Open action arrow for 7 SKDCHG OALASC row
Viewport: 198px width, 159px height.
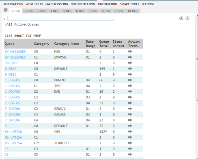coord(130,114)
